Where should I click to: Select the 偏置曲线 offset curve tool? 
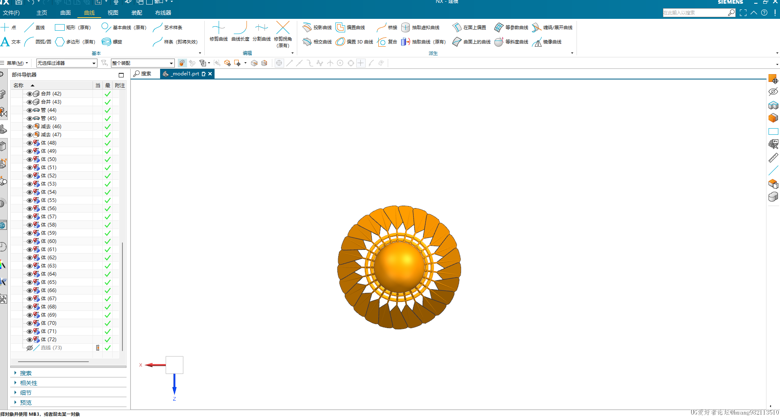coord(350,27)
